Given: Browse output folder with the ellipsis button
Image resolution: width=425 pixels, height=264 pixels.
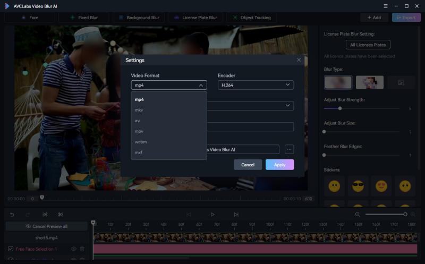Looking at the screenshot, I should (x=289, y=149).
